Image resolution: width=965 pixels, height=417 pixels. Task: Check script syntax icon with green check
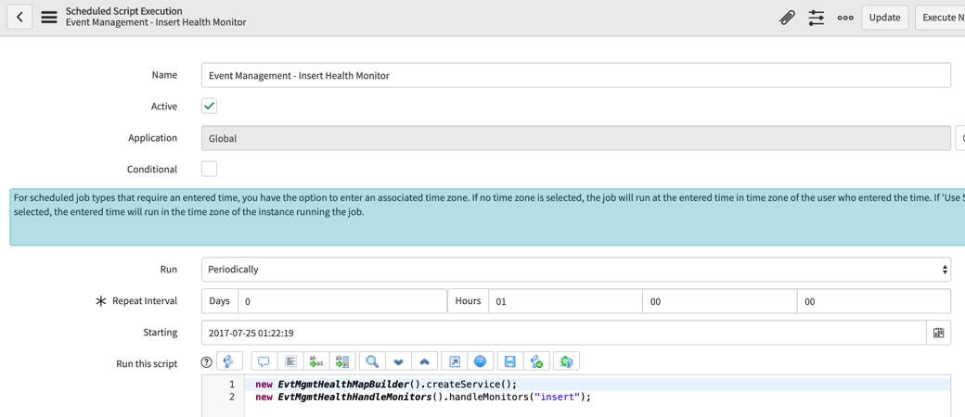[x=536, y=361]
